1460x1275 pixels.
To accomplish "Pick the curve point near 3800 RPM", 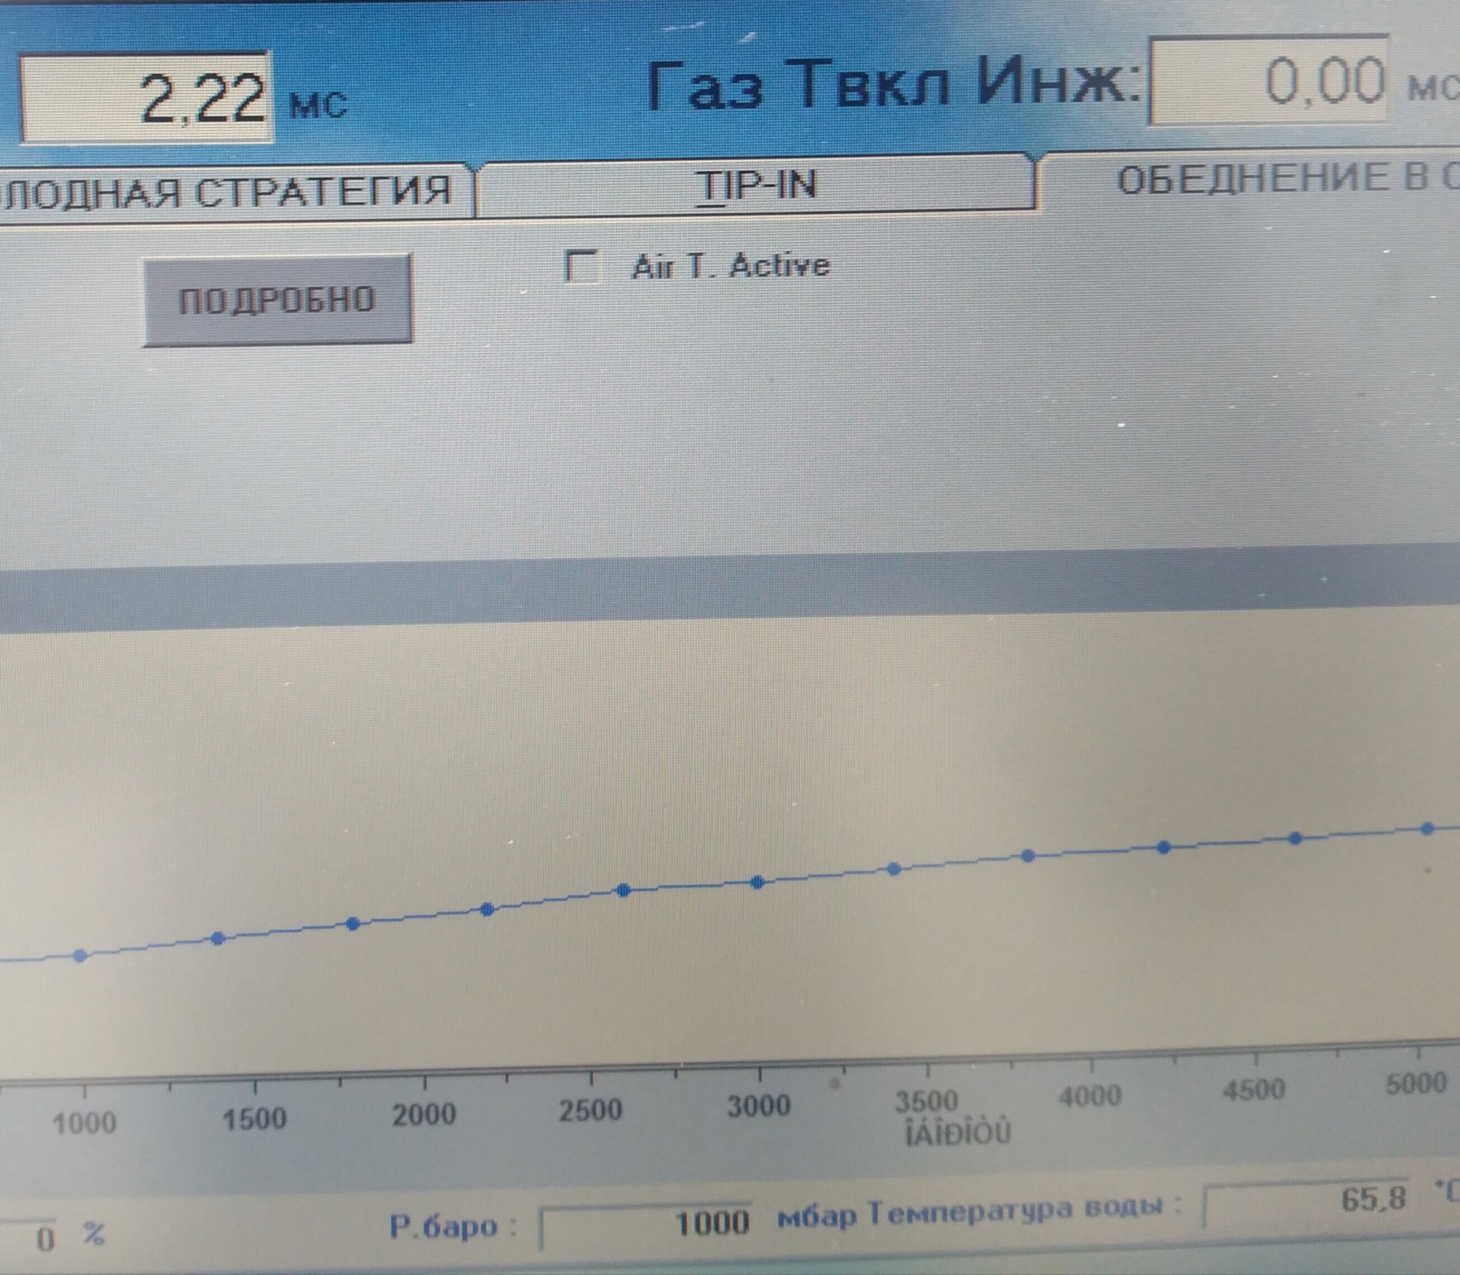I will point(1028,855).
